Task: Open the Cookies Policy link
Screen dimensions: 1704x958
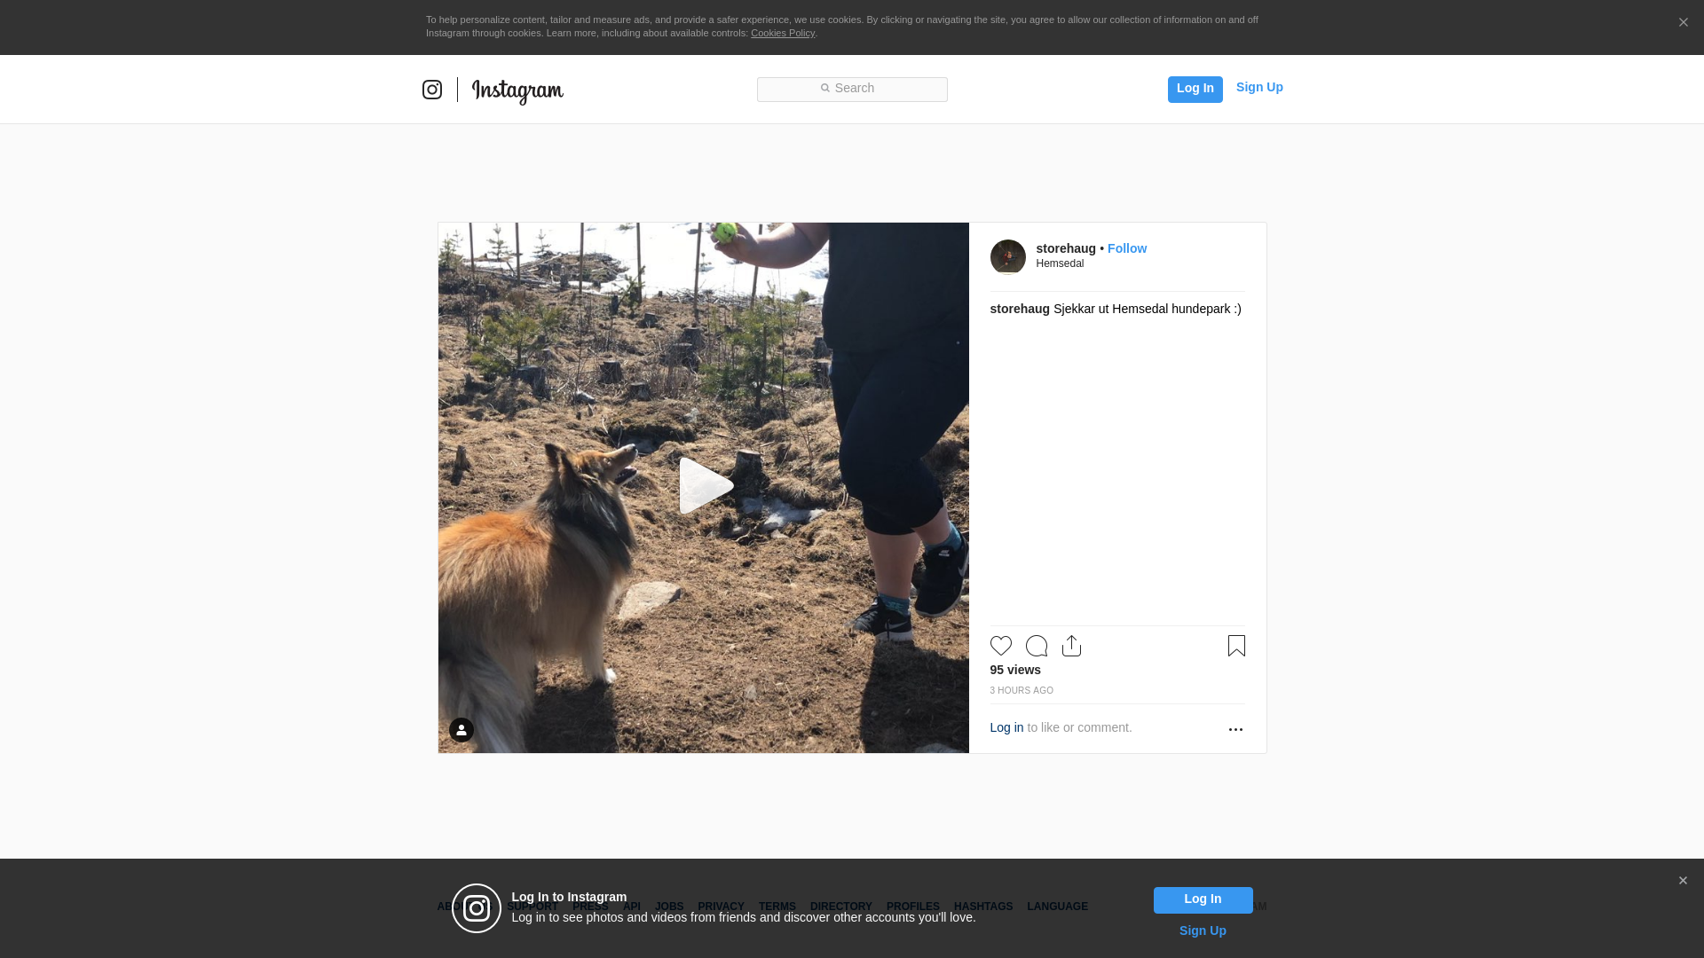Action: pos(783,33)
